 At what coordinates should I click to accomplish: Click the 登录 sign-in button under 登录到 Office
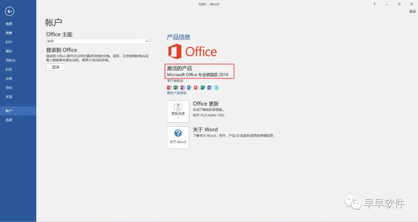point(55,67)
